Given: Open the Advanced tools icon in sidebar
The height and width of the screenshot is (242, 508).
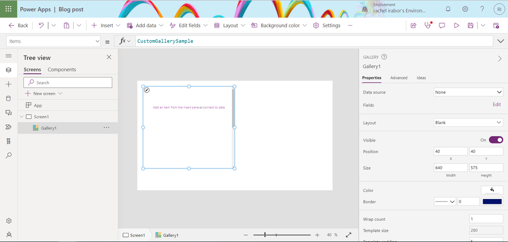Looking at the screenshot, I should point(9,141).
